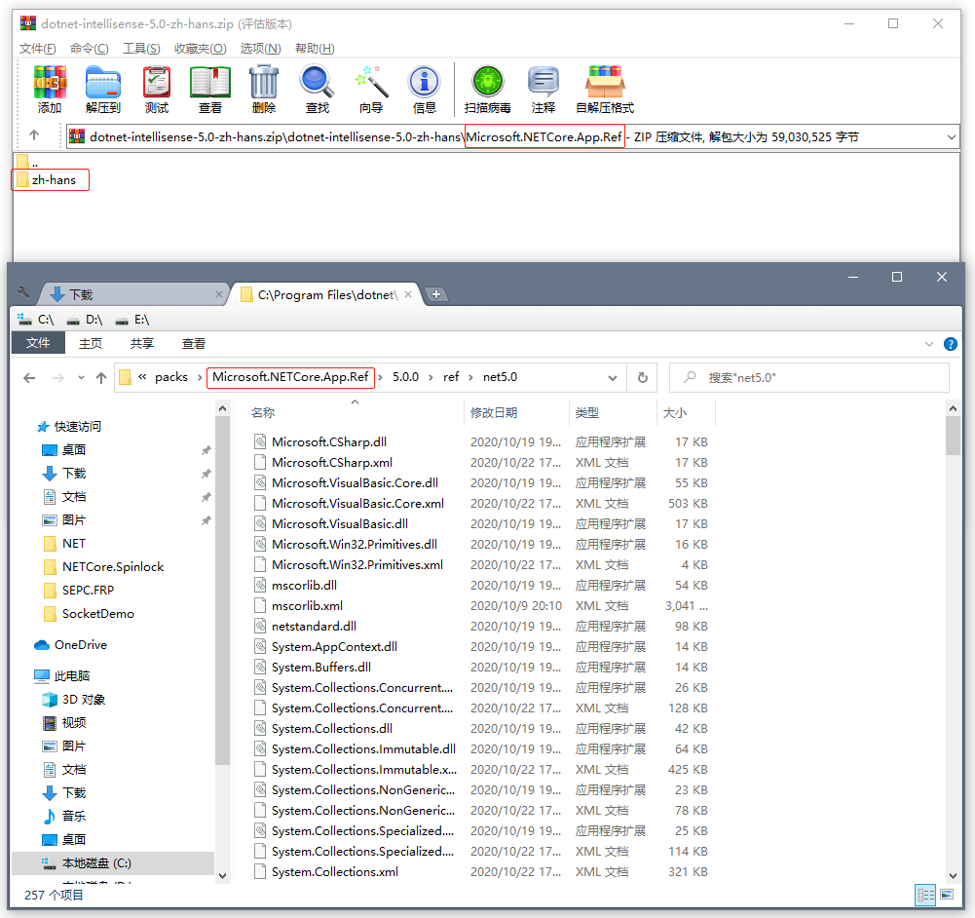This screenshot has width=975, height=918.
Task: Open WinRAR 工具(S) menu
Action: click(x=141, y=49)
